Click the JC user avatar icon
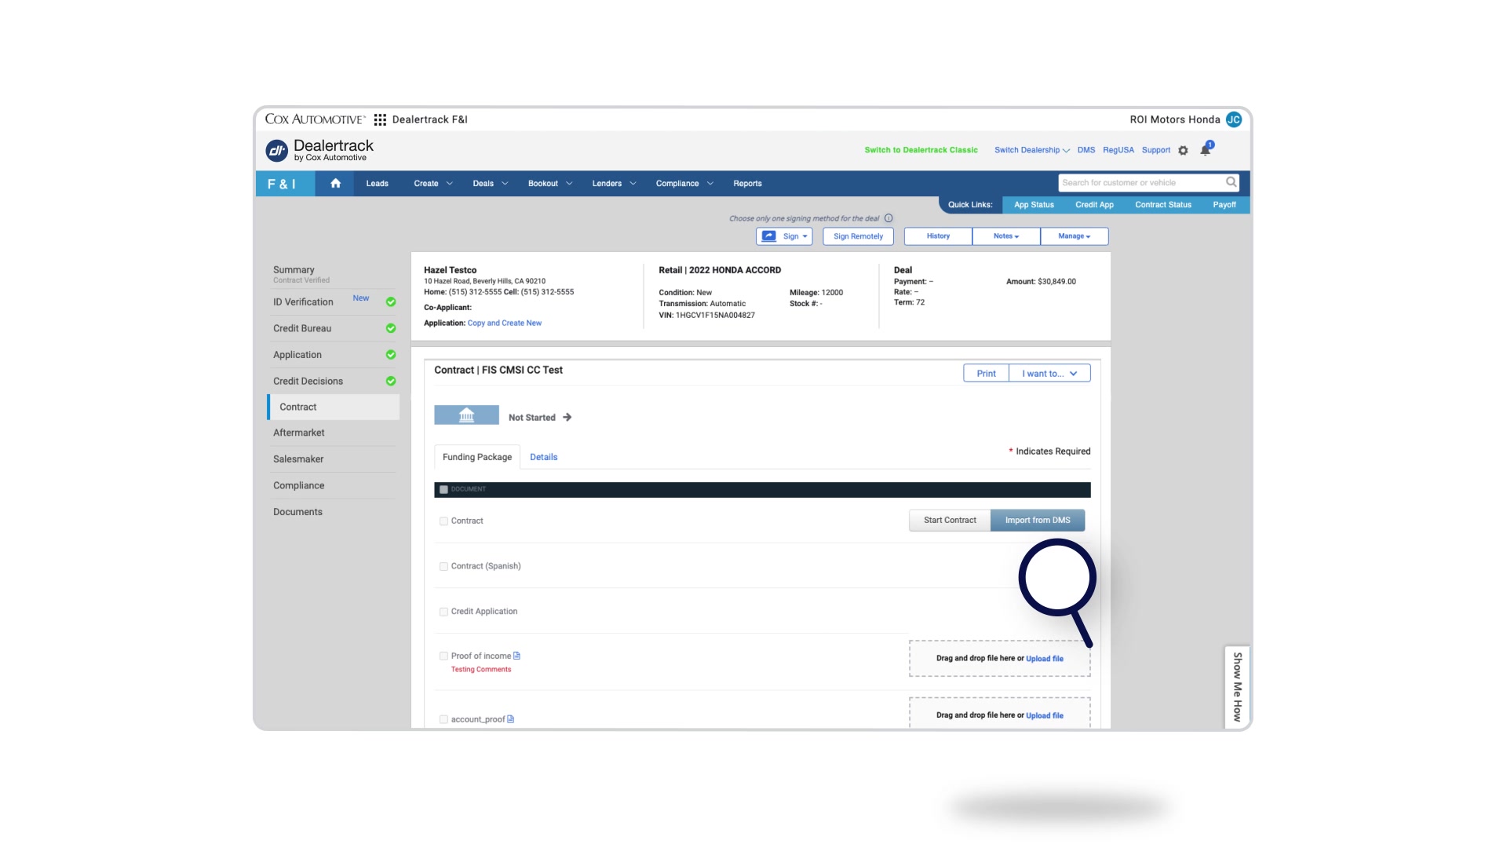 tap(1233, 119)
